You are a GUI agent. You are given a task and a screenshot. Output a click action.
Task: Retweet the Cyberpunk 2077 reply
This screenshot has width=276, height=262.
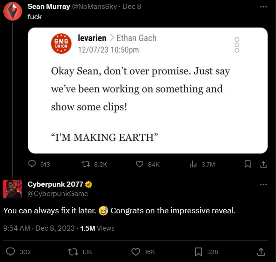click(x=73, y=252)
